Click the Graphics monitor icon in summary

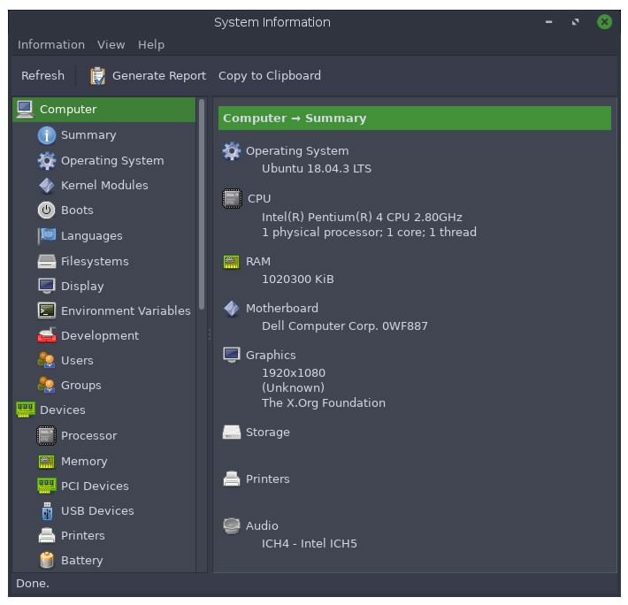coord(232,356)
